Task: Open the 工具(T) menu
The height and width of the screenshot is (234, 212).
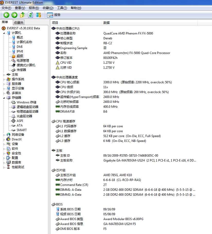Action: pos(62,8)
